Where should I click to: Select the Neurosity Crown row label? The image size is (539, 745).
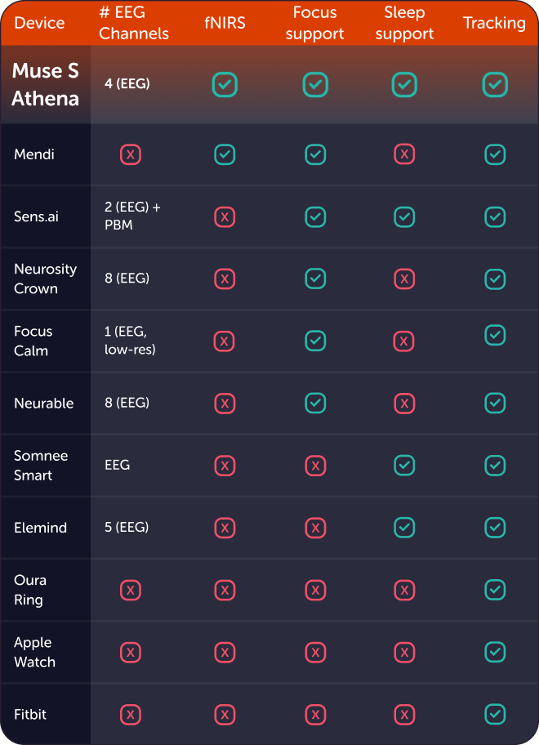[45, 279]
